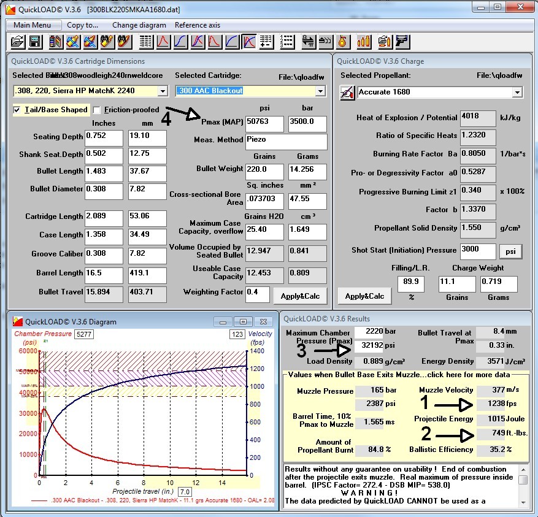Open the Copy to... menu
The width and height of the screenshot is (538, 517).
point(82,25)
